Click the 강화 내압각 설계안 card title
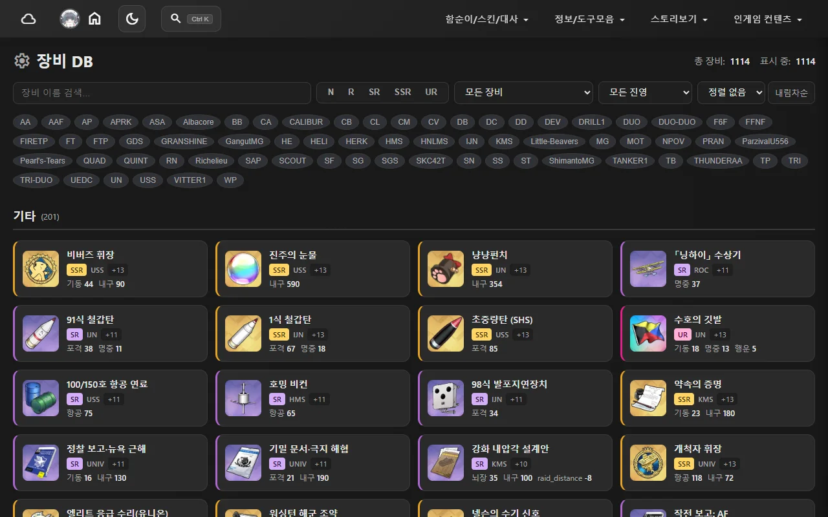The image size is (828, 517). coord(510,448)
